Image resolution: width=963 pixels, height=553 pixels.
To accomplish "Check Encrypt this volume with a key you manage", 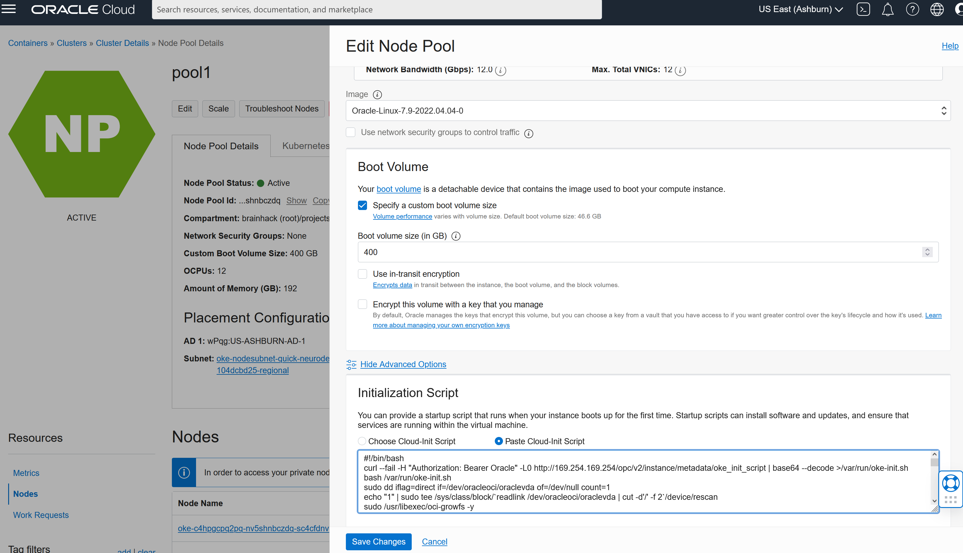I will pos(362,304).
